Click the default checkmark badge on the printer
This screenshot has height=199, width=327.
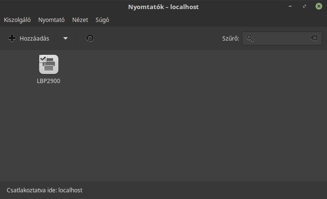coord(43,59)
